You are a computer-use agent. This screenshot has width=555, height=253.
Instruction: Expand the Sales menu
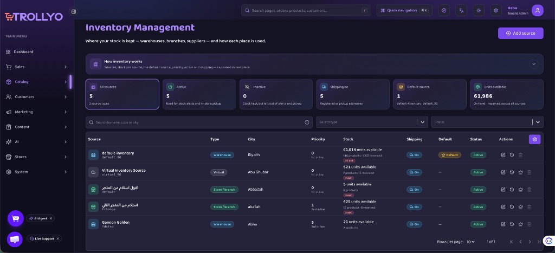(x=36, y=67)
